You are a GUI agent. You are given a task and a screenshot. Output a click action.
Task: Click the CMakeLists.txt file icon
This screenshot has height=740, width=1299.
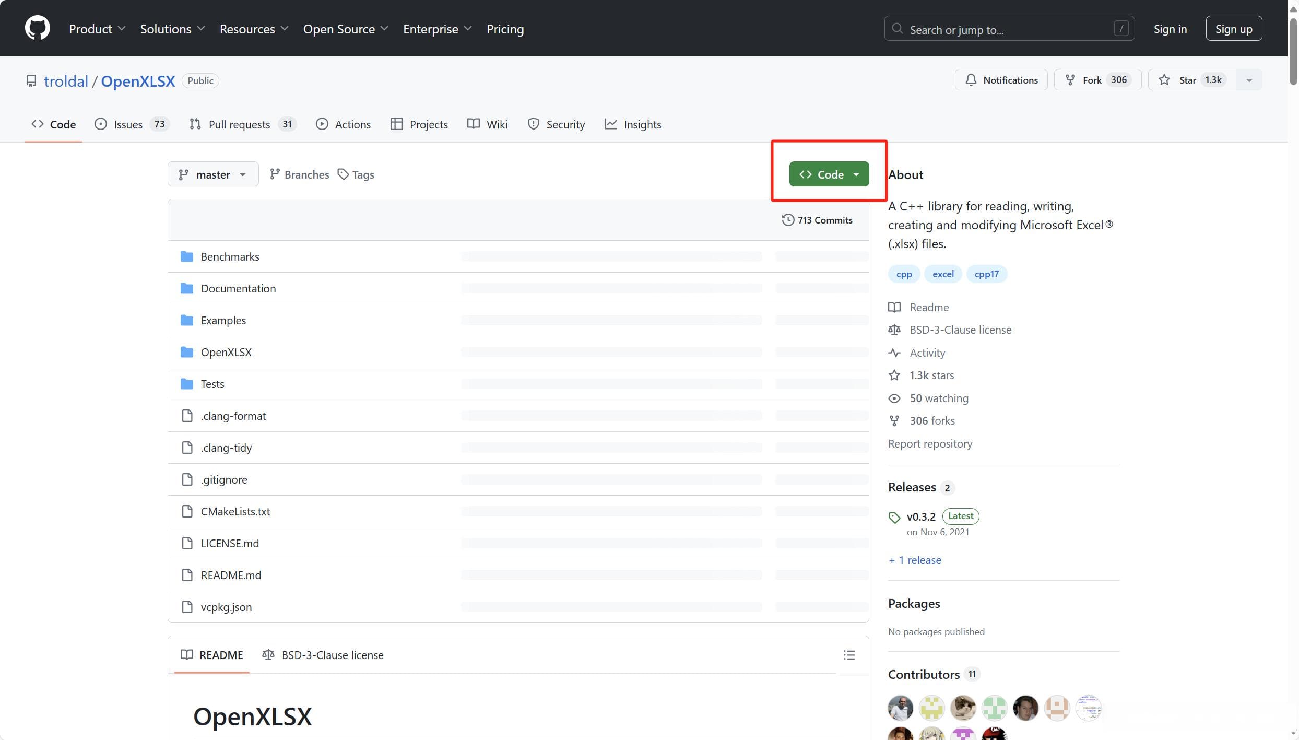187,511
